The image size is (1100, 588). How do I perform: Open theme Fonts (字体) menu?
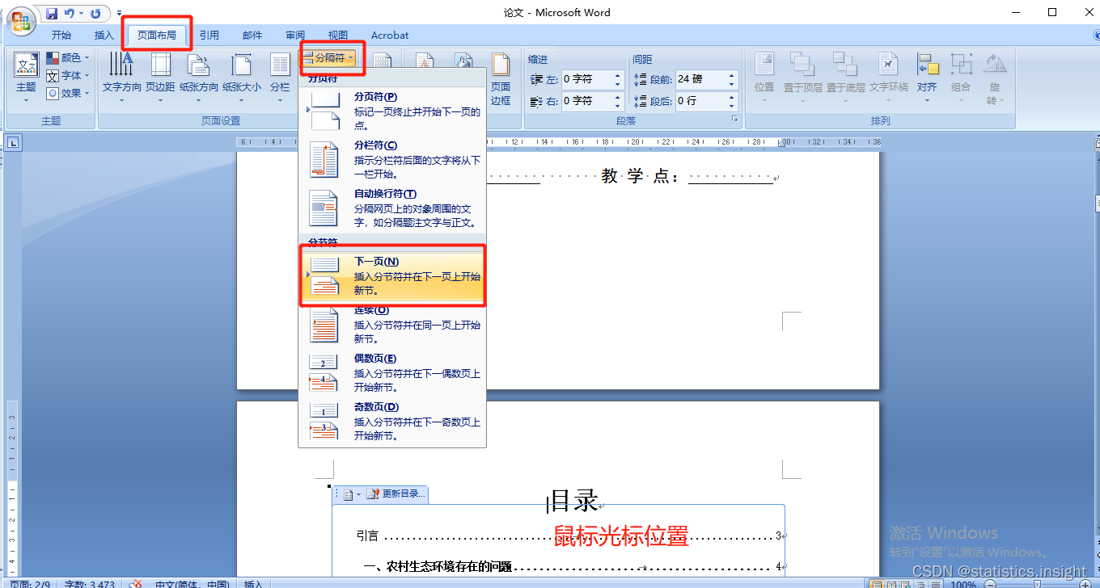coord(69,76)
